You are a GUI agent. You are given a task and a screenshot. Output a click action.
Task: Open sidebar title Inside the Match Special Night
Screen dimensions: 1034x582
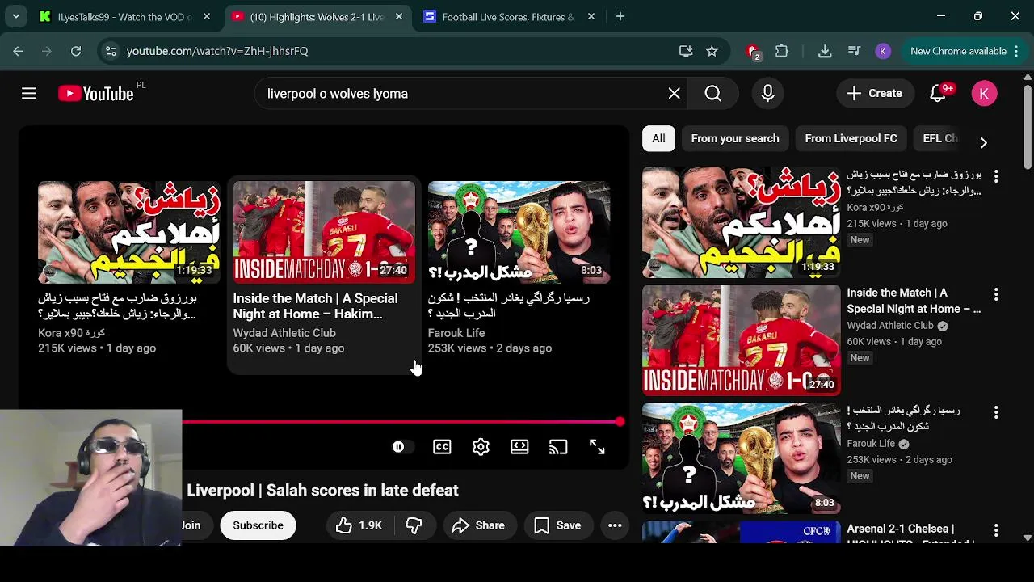[913, 301]
